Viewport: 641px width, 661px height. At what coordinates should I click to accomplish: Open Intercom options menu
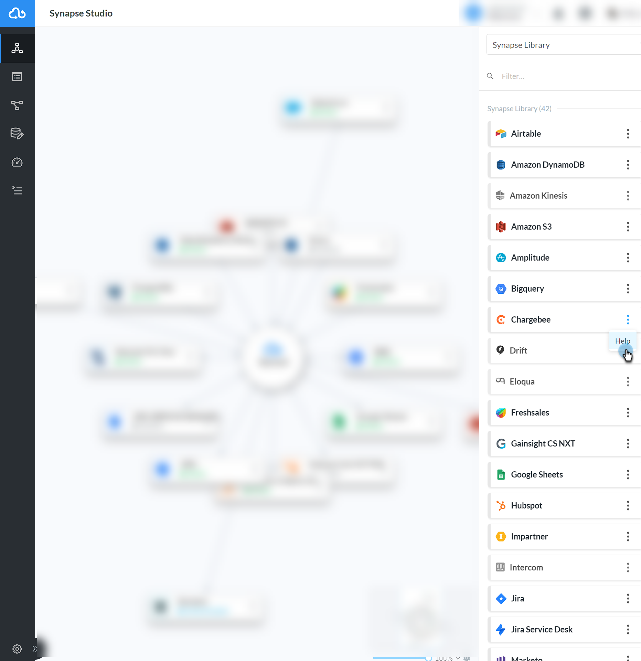[628, 567]
